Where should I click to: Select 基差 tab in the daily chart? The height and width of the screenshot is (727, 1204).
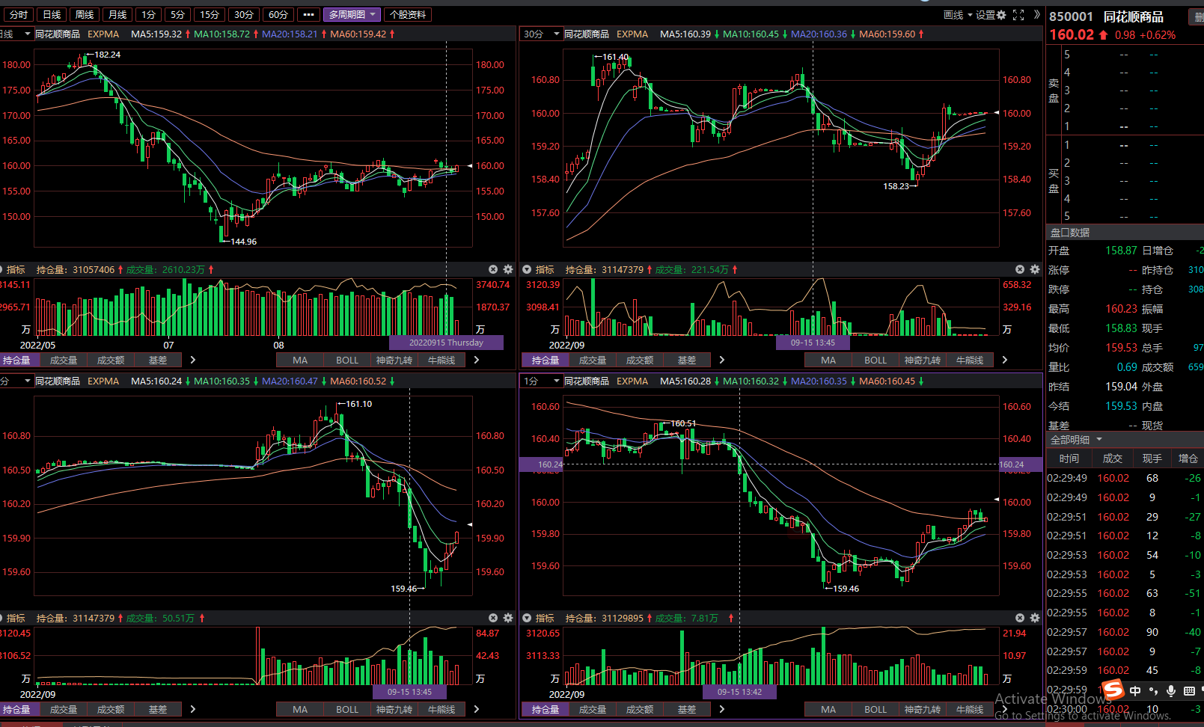158,361
